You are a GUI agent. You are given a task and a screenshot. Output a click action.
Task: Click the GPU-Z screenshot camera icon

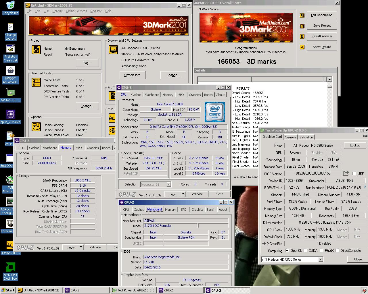[365, 136]
